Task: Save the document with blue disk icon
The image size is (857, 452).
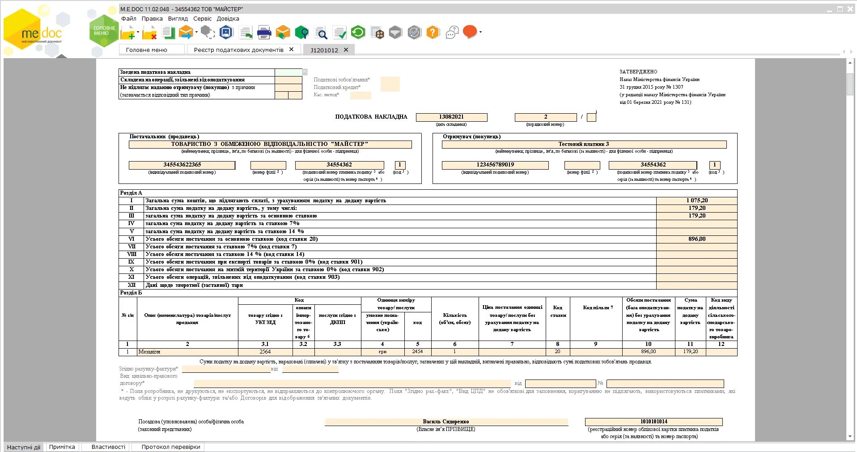Action: coord(226,32)
